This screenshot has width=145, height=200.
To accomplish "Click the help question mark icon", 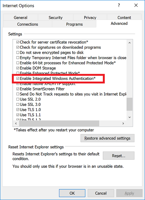I will 119,5.
